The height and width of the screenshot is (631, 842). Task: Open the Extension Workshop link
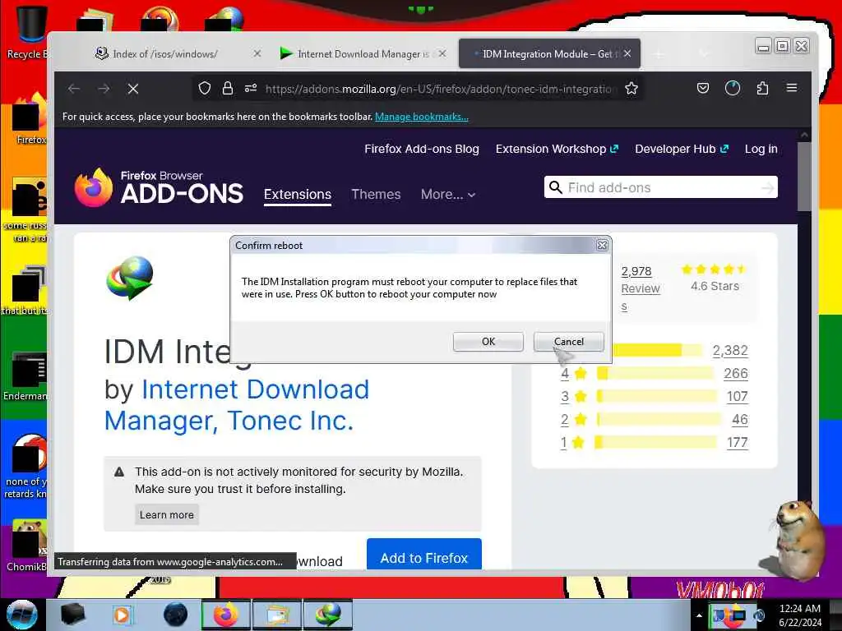557,150
